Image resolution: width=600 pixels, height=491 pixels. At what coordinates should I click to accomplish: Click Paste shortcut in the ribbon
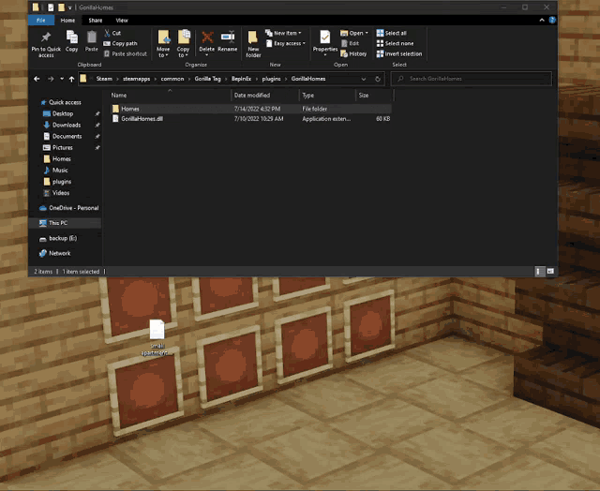pos(125,54)
